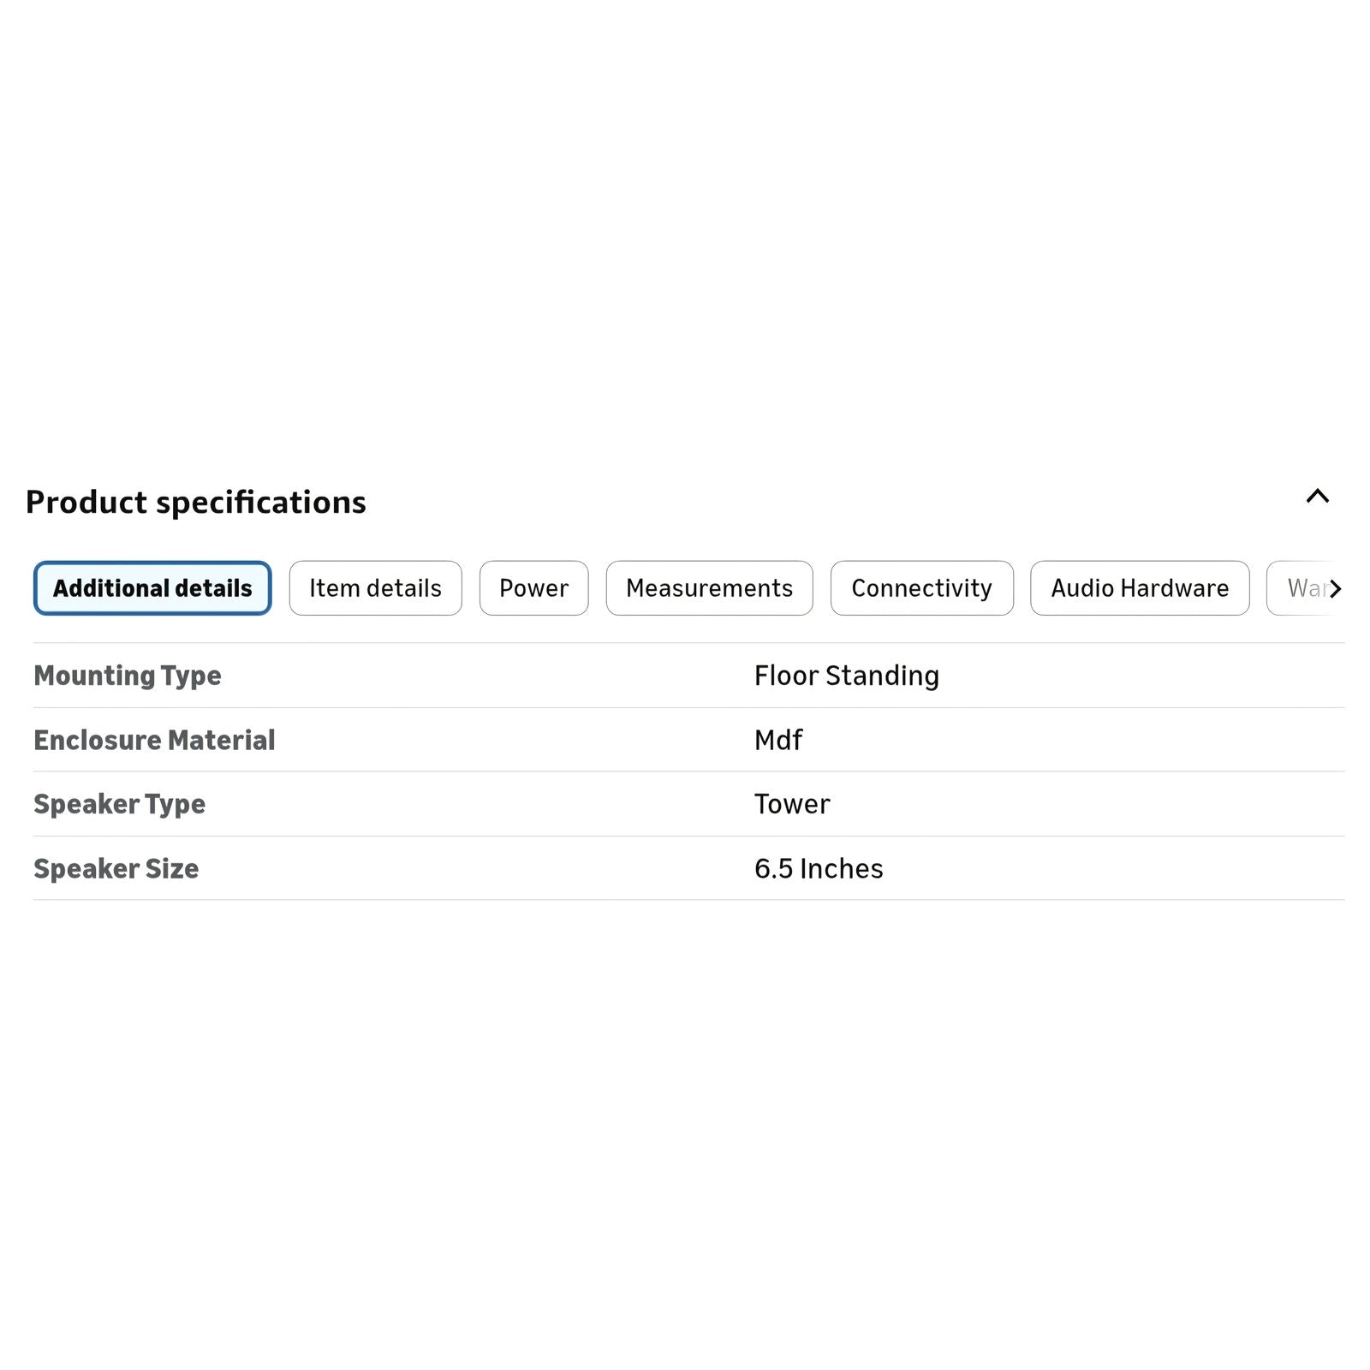Select the Tower value text

click(x=792, y=804)
